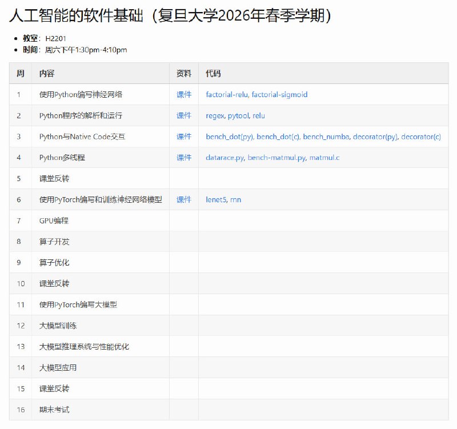Open the bench-matmul.py code link
Viewport: 457px width, 429px height.
[x=278, y=157]
